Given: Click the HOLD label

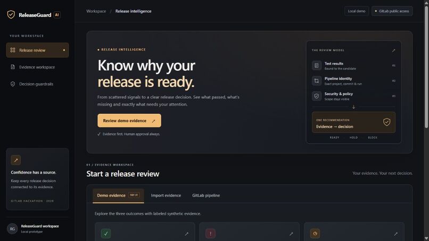Looking at the screenshot, I should pyautogui.click(x=353, y=137).
